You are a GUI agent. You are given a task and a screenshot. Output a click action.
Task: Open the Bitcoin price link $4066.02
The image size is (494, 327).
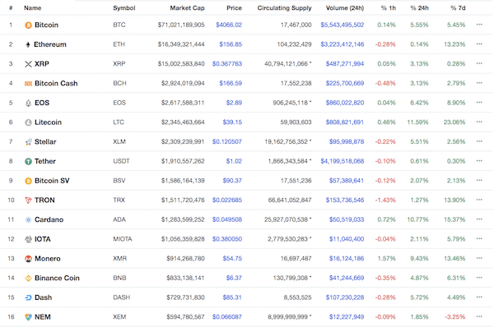click(229, 25)
